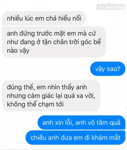127x150 pixels.
Task: Tap the 'vậy sao?' blue reply bubble
Action: click(x=108, y=69)
